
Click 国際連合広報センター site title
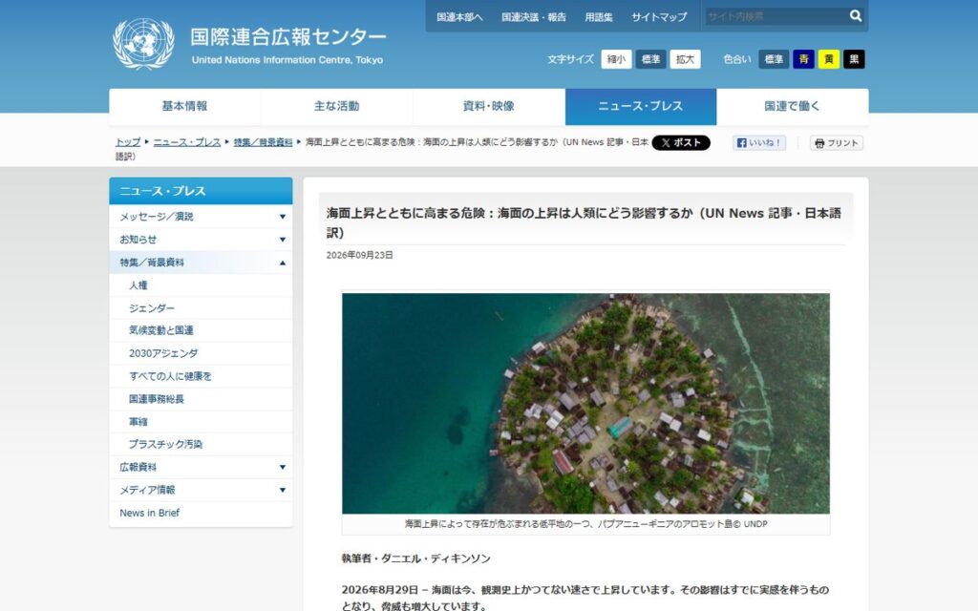tap(288, 37)
